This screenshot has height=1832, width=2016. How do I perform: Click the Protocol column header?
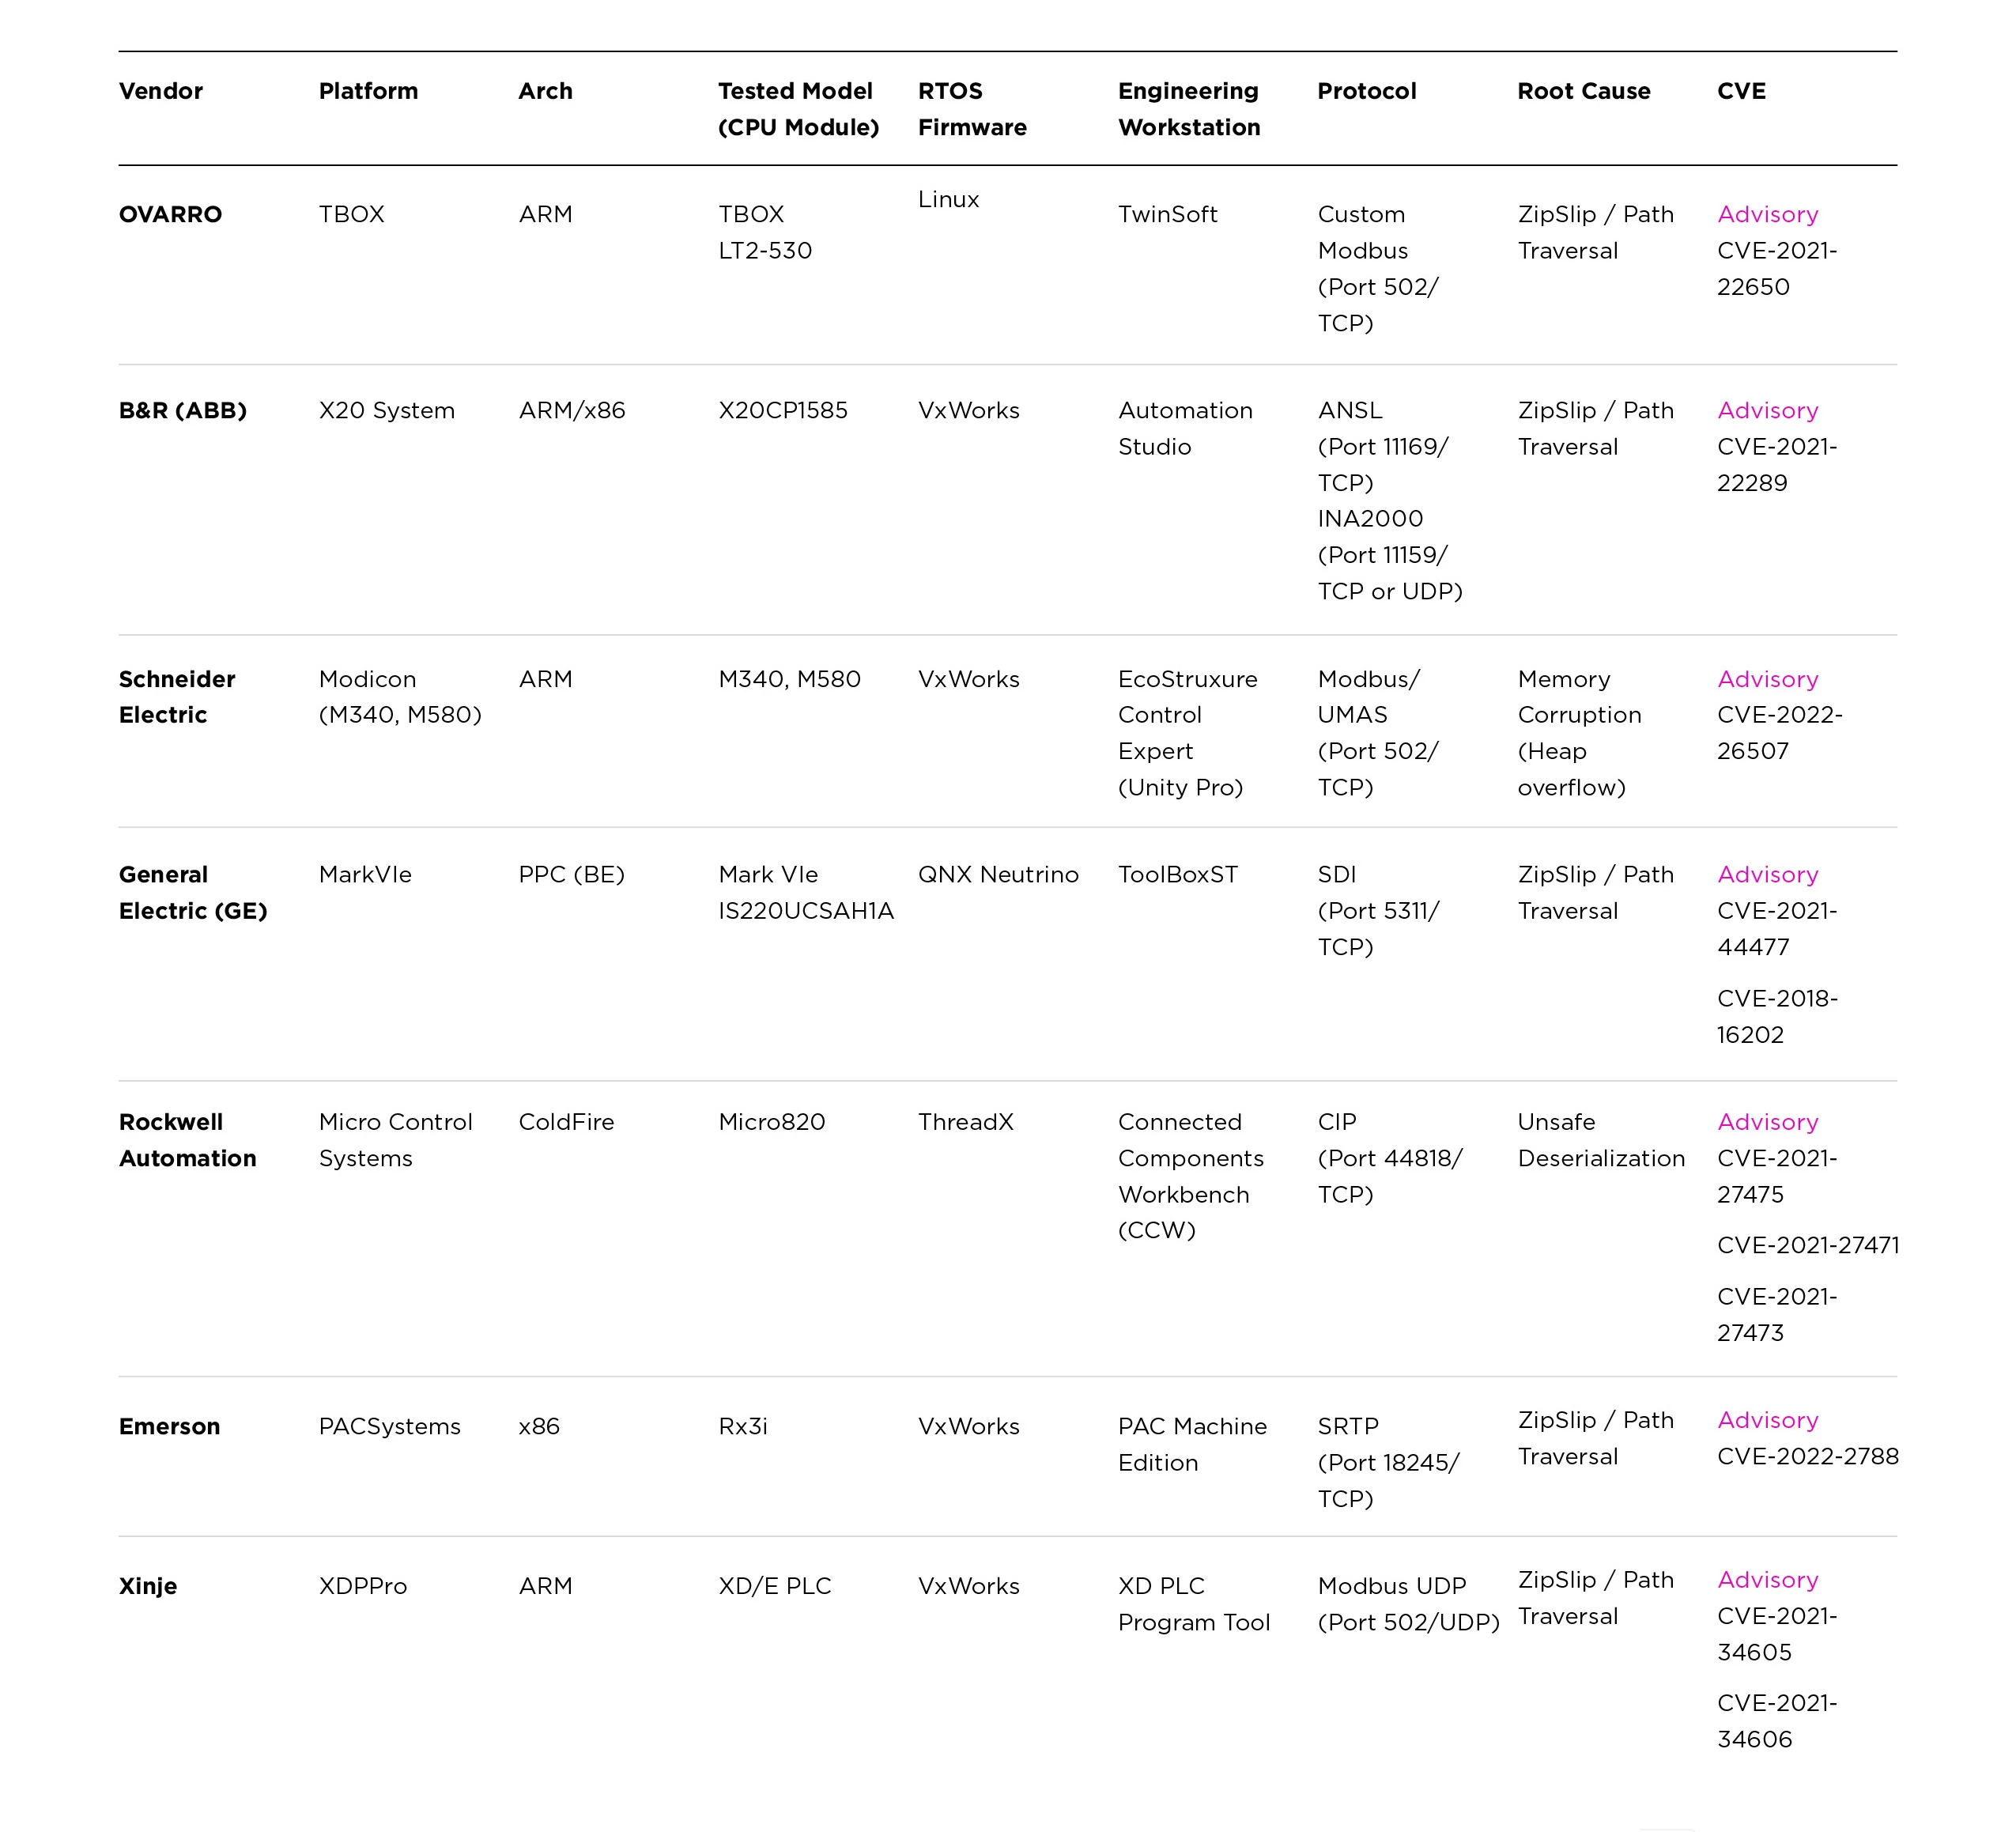tap(1366, 91)
